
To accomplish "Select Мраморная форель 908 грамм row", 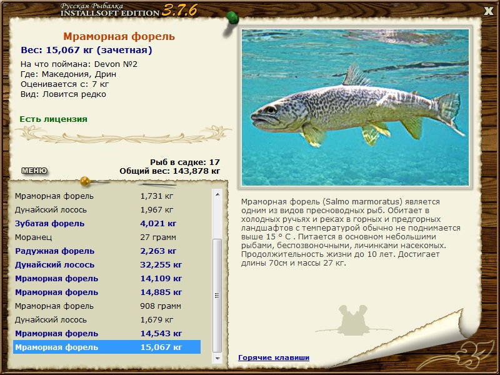I will [107, 306].
